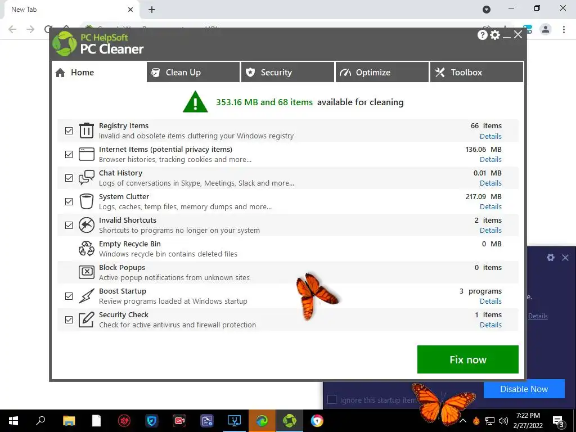Screen dimensions: 576x432
Task: Click Chrome back navigation arrow
Action: click(12, 29)
